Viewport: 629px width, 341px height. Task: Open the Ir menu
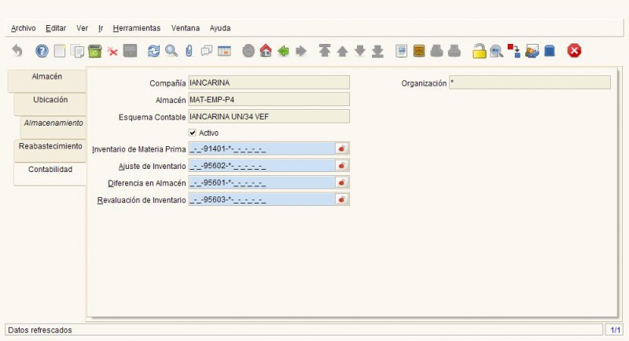pos(101,28)
